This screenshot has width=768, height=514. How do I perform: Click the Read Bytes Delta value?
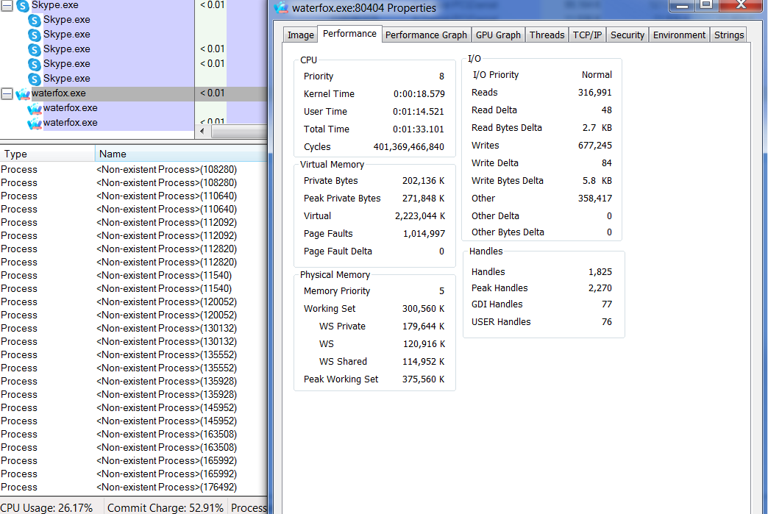pos(597,128)
